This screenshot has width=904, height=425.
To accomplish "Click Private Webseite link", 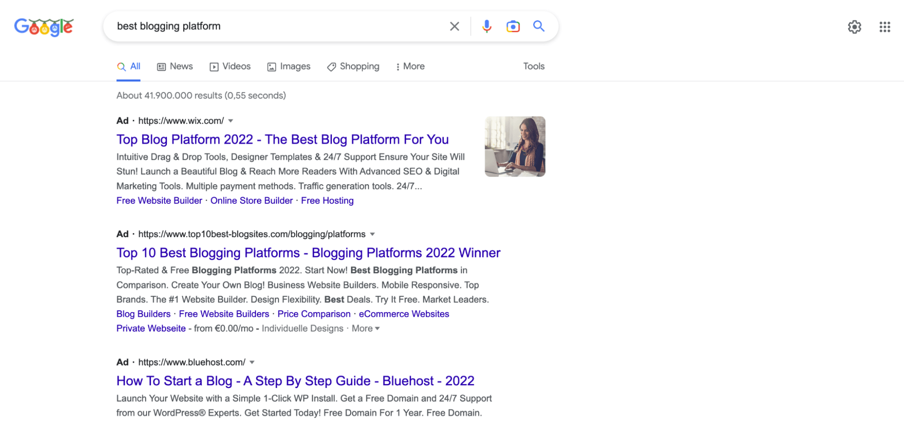I will point(151,329).
